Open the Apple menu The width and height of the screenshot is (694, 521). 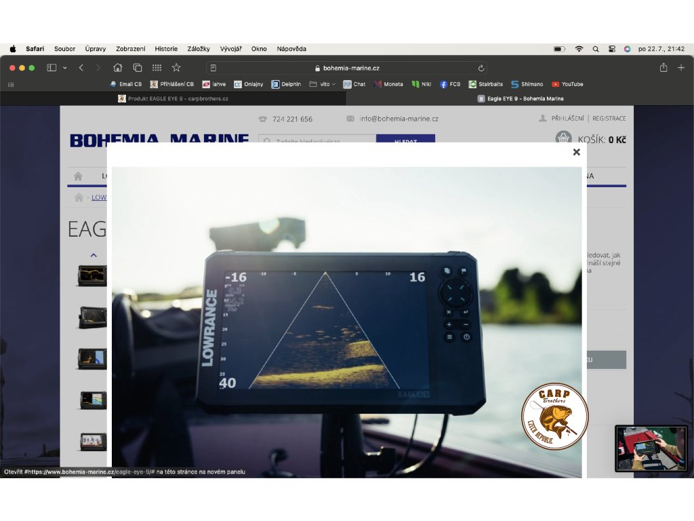[x=13, y=49]
